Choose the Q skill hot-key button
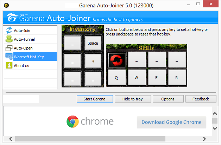The height and width of the screenshot is (145, 221). click(x=116, y=77)
